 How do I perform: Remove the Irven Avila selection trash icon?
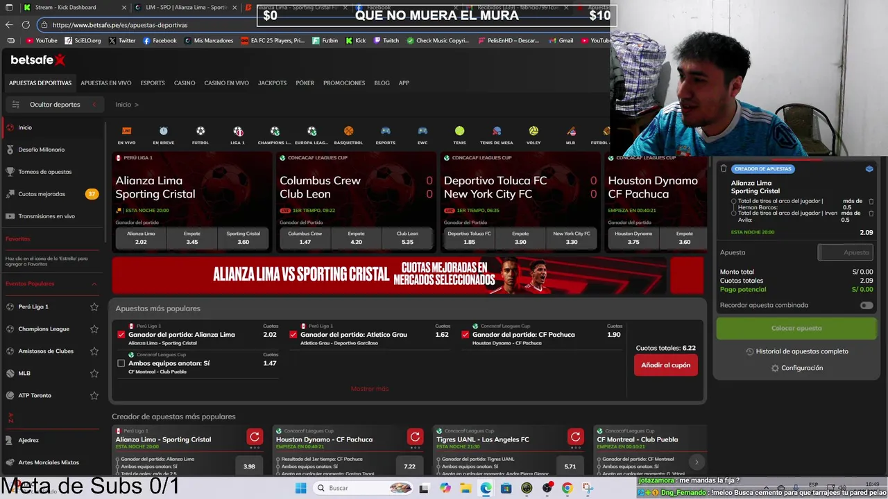click(871, 213)
